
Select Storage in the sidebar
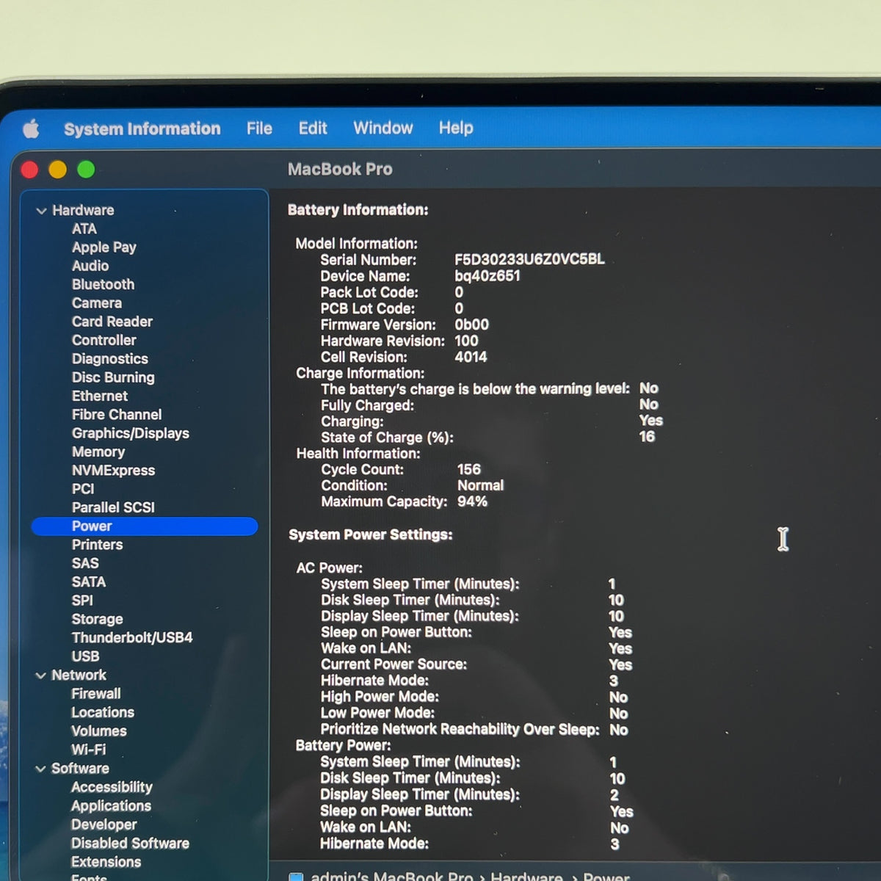tap(97, 620)
